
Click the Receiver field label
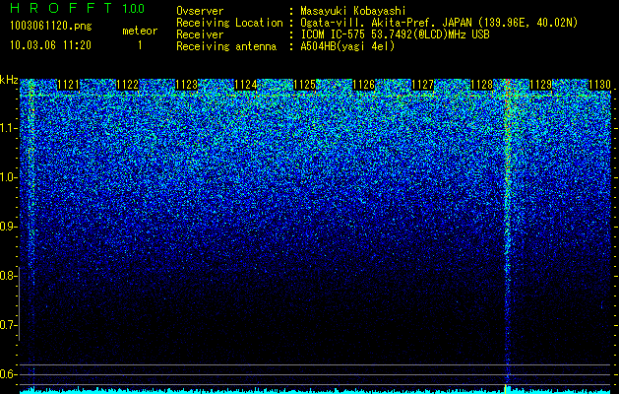click(x=200, y=34)
